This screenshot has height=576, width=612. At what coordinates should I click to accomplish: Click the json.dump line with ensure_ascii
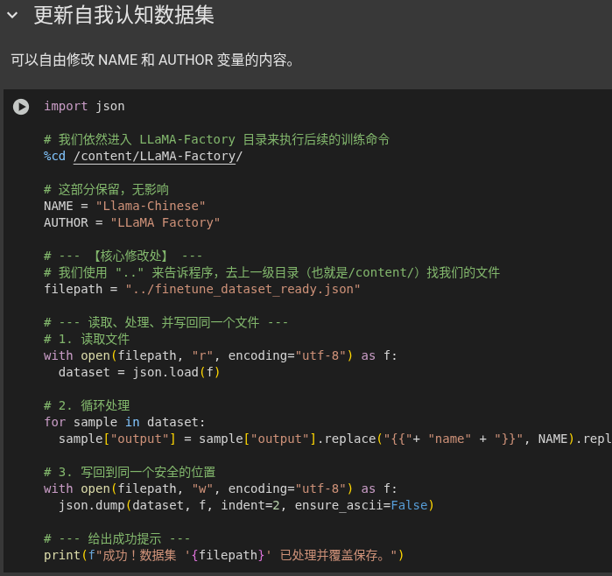click(x=246, y=505)
